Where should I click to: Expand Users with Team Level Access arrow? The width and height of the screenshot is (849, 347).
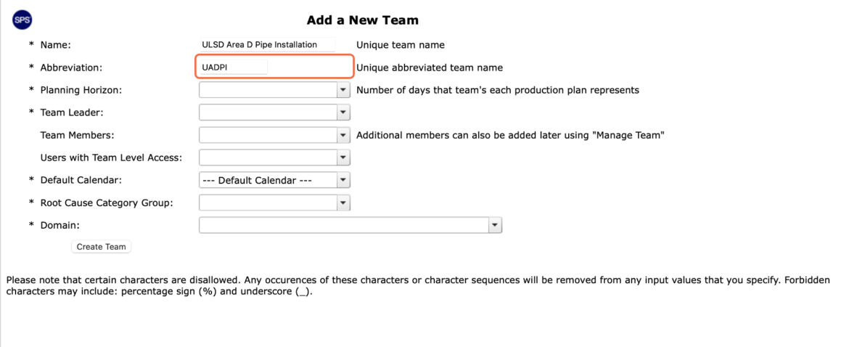pos(343,158)
